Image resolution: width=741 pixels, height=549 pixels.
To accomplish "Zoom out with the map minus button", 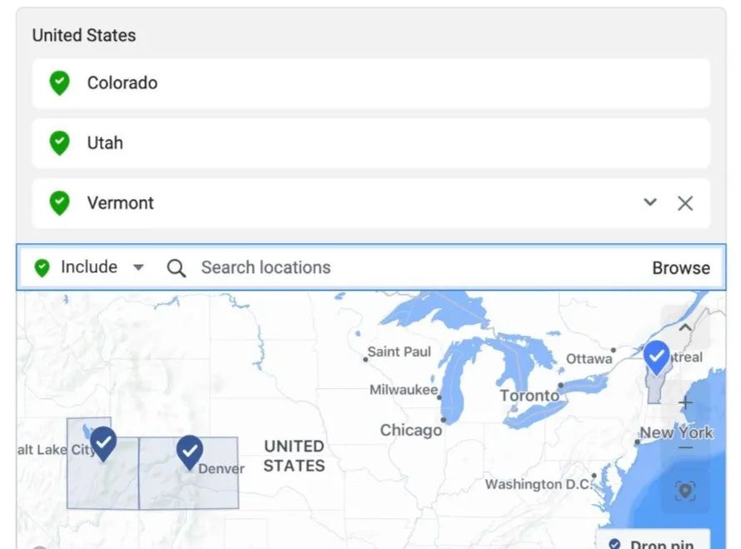I will 686,448.
